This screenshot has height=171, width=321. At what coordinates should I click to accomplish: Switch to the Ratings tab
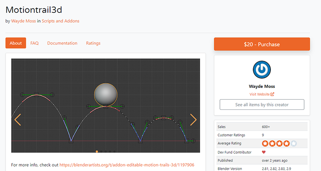click(93, 43)
